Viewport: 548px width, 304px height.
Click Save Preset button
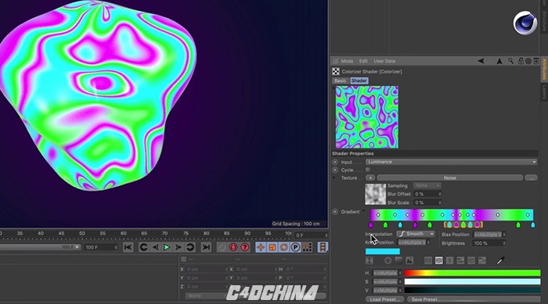[474, 299]
